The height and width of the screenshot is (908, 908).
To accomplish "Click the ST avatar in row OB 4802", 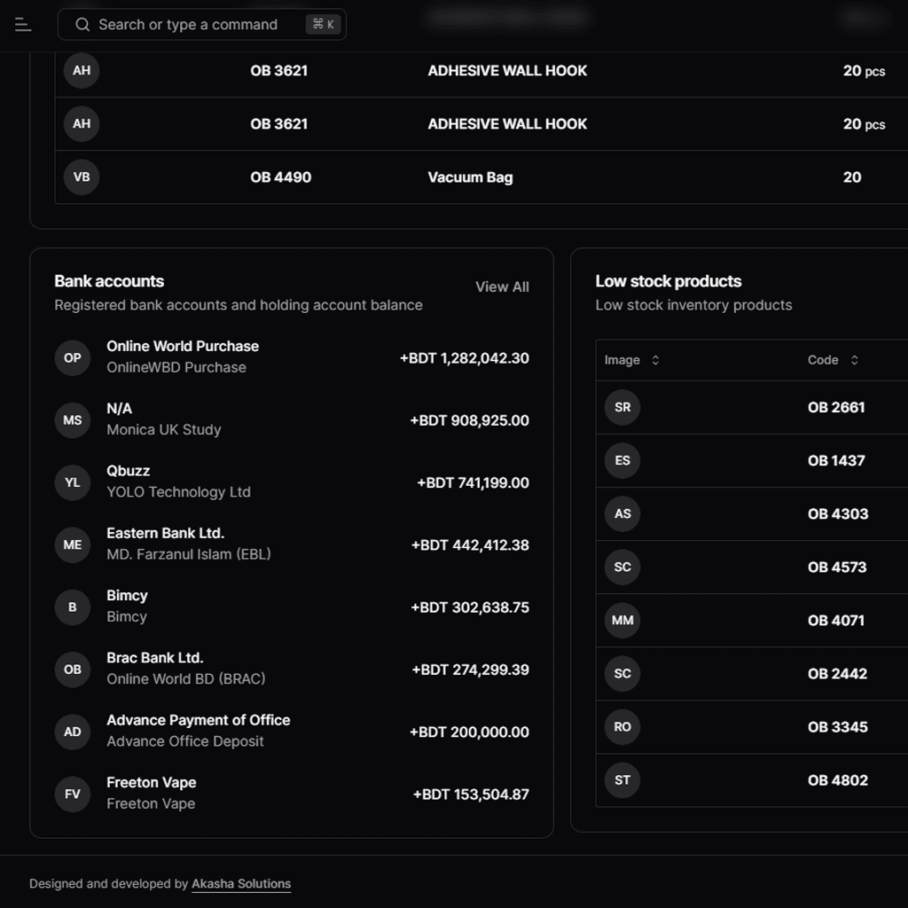I will 622,780.
